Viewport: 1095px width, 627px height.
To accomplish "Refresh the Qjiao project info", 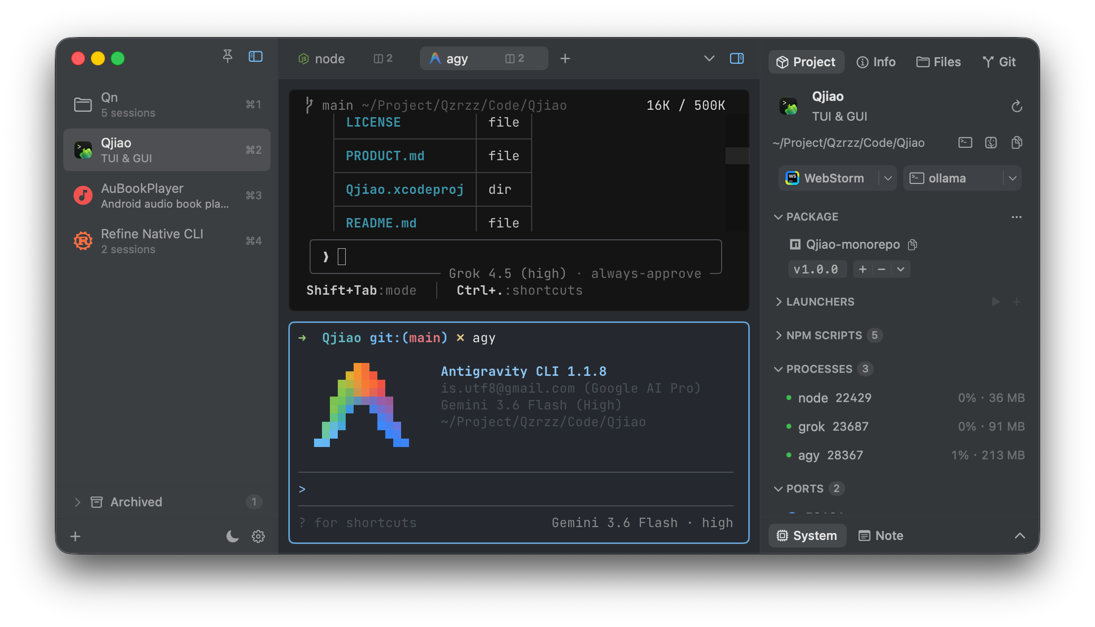I will [1017, 106].
